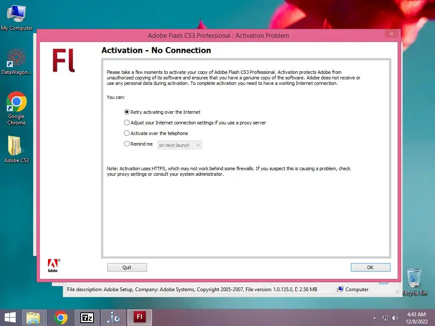The image size is (435, 326).
Task: Click the Adobe logo in dialog
Action: point(53,266)
